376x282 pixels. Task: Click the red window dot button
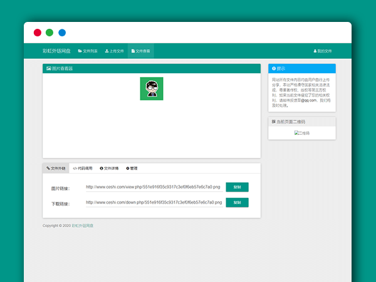coord(38,33)
